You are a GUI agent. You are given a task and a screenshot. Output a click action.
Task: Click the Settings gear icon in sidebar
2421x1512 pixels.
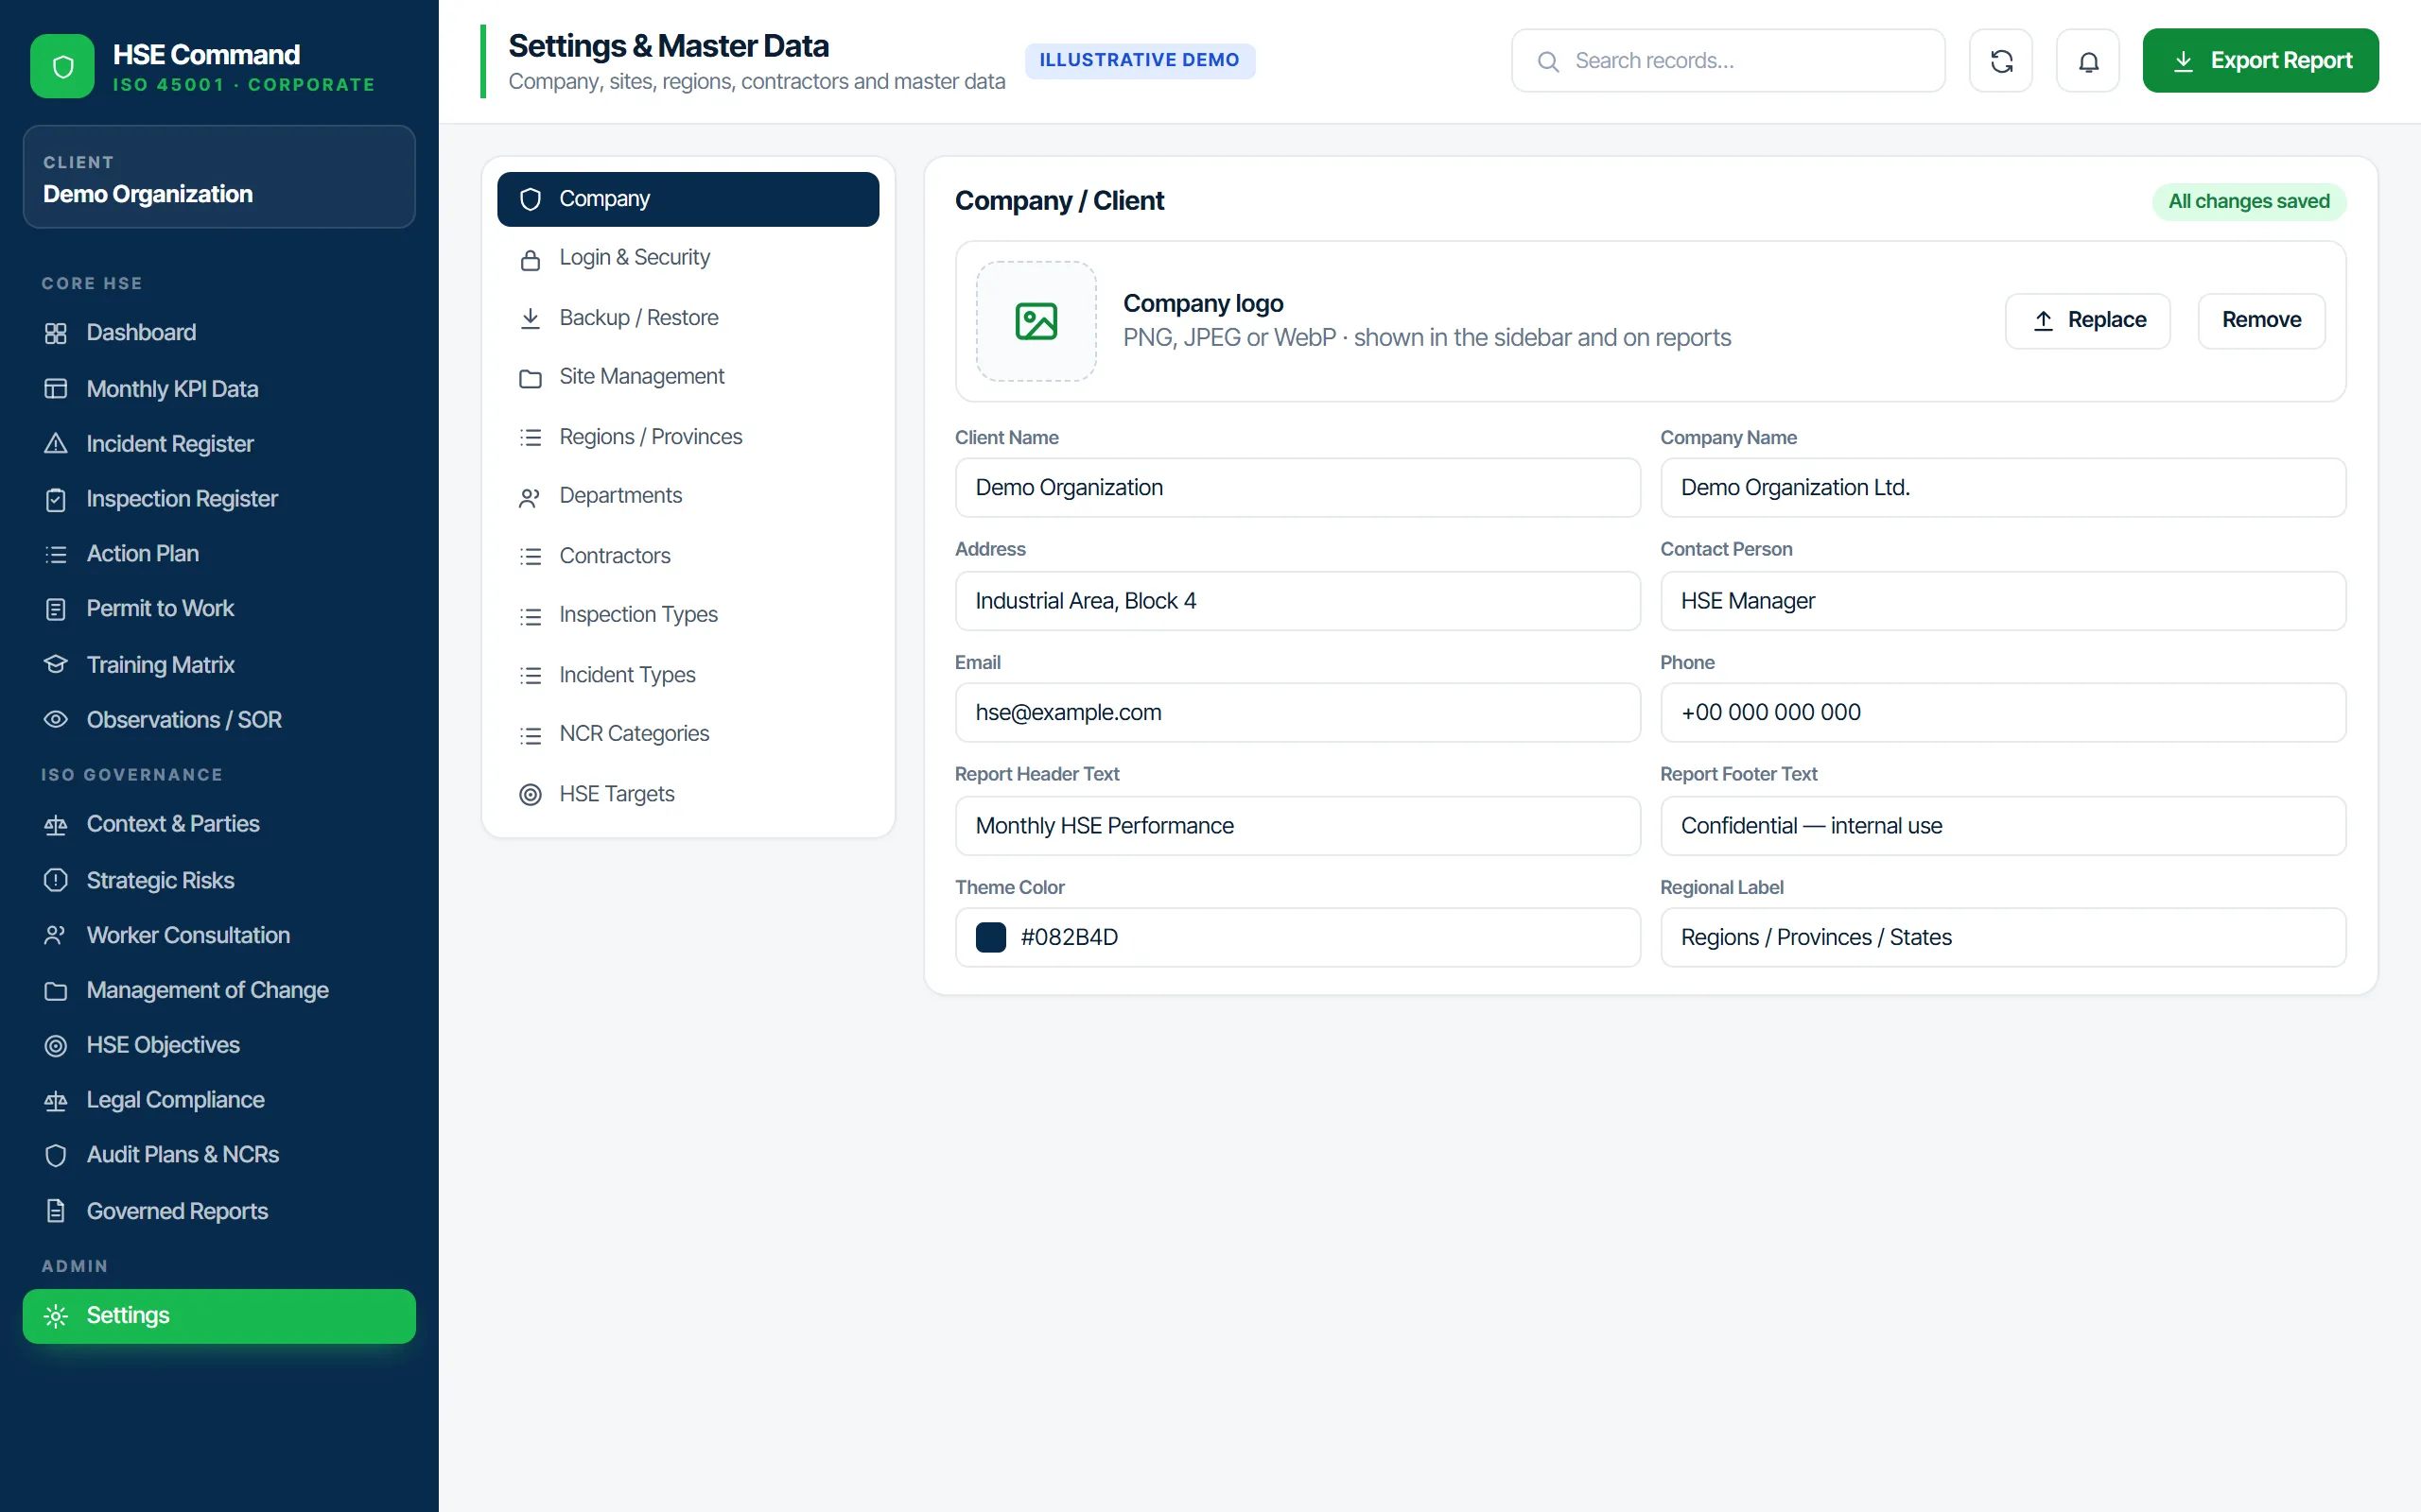pyautogui.click(x=56, y=1316)
